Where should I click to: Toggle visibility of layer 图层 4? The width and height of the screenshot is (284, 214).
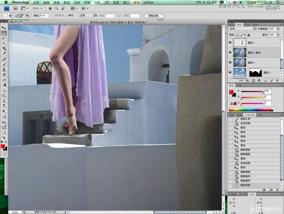230,62
